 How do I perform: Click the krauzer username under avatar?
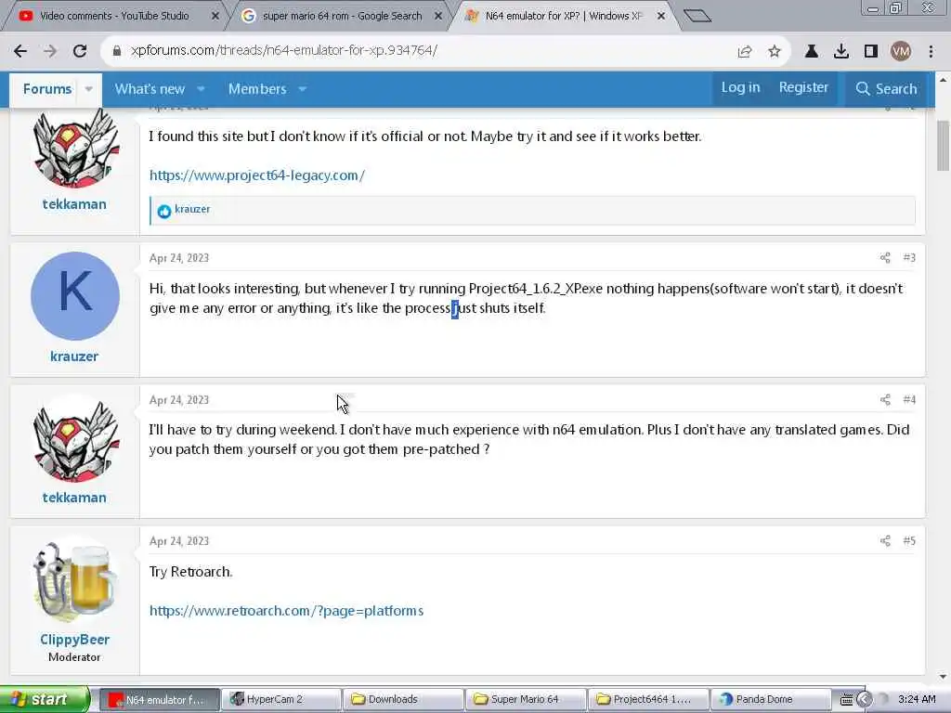(74, 356)
